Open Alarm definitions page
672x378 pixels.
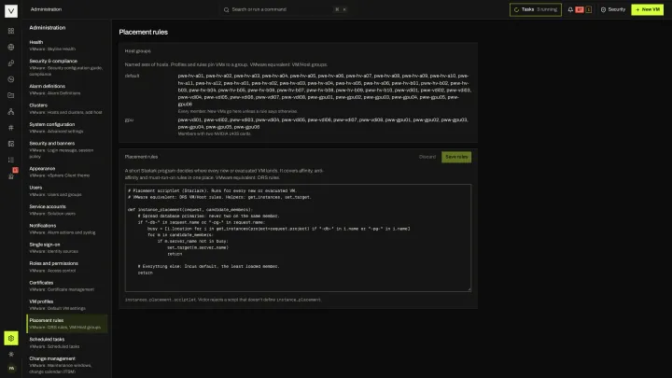66,90
